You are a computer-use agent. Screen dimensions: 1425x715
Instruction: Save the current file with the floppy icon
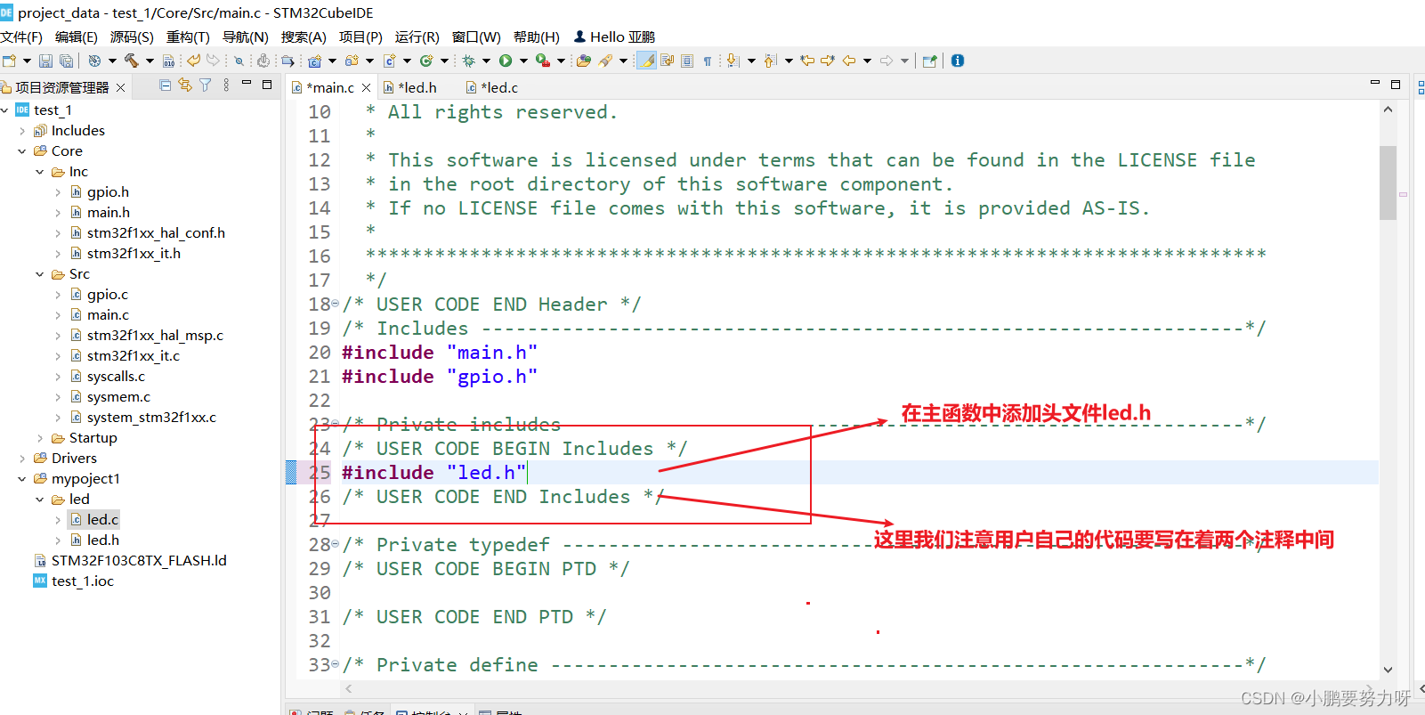tap(45, 61)
